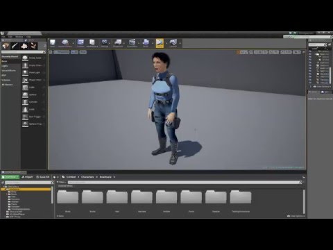Select the Cube primitive icon
The image size is (333, 250).
tap(25, 87)
